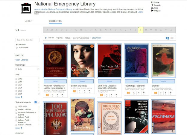
Task: Filter by letter T in alphabet bar
Action: pos(141,30)
